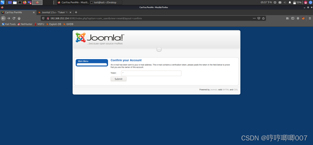The image size is (313, 145).
Task: Show tracking protection shield info
Action: [43, 18]
